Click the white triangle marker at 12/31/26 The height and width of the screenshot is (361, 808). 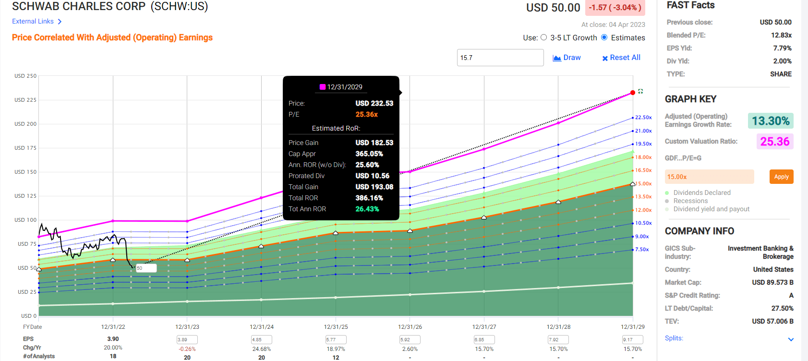point(410,231)
